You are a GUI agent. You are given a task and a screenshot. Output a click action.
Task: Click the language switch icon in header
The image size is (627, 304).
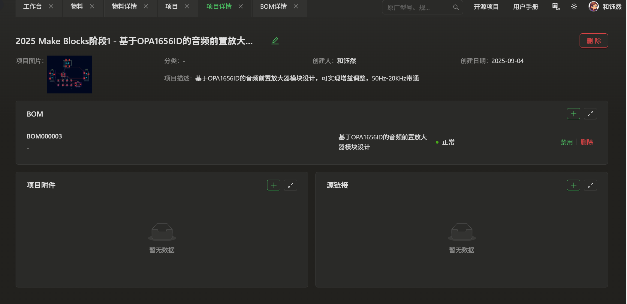coord(556,7)
